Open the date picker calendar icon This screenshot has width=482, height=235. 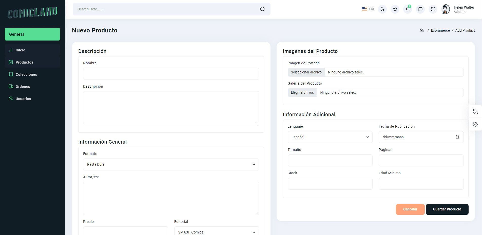coord(457,137)
